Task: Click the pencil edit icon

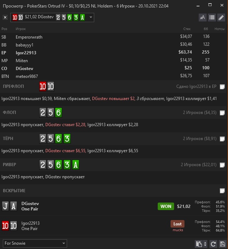Action: pyautogui.click(x=221, y=18)
